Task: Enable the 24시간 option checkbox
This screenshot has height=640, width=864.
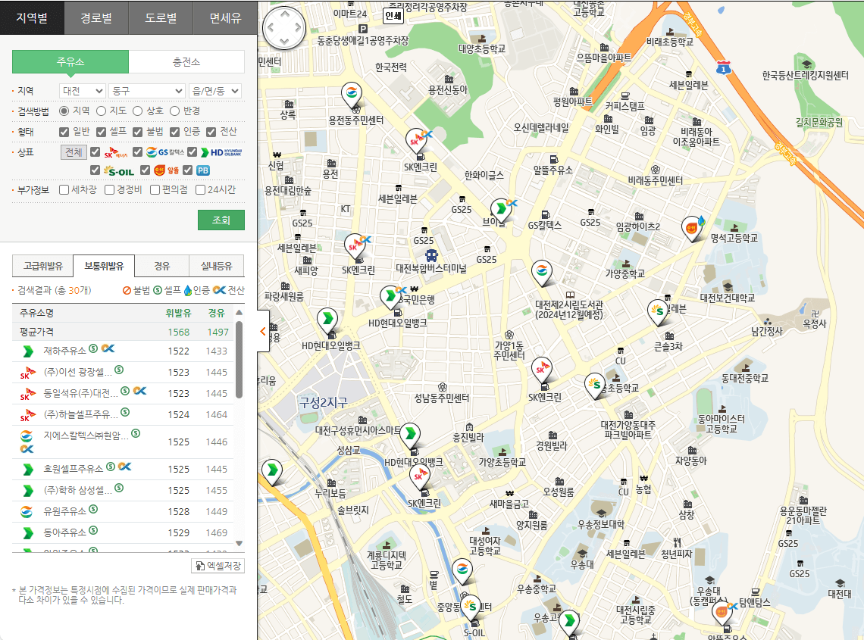Action: pyautogui.click(x=201, y=190)
